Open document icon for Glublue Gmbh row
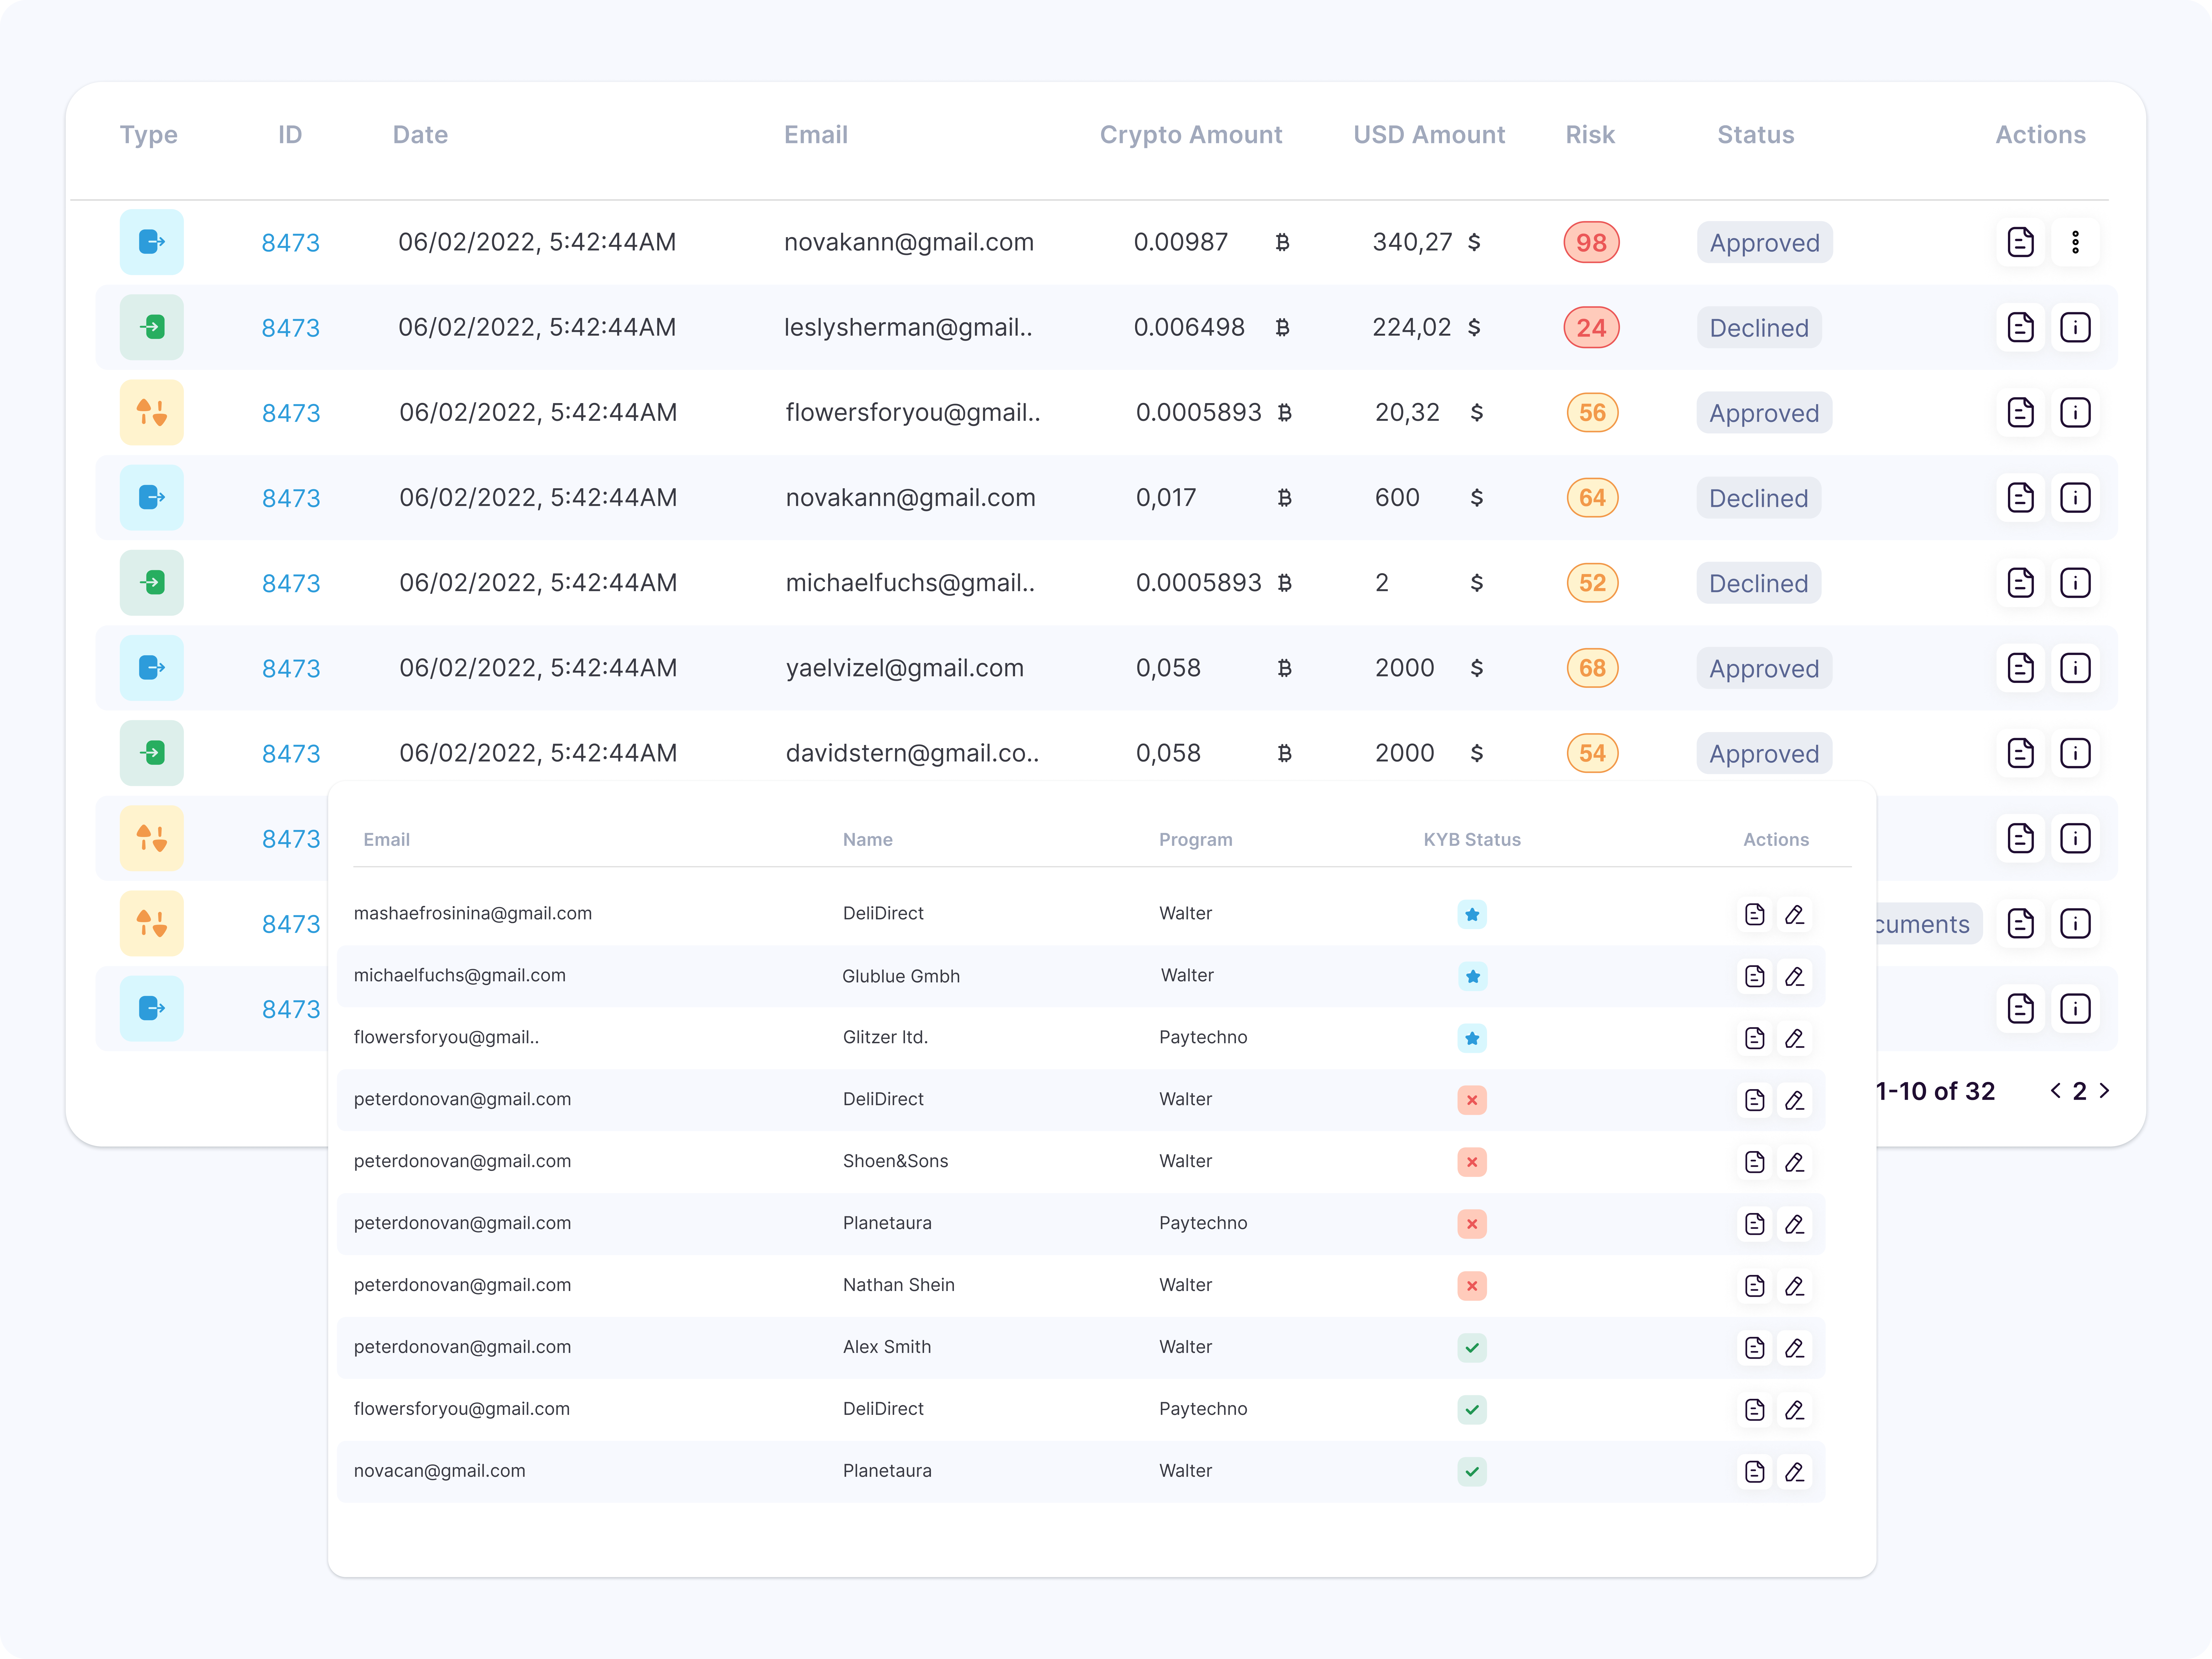 [x=1754, y=976]
